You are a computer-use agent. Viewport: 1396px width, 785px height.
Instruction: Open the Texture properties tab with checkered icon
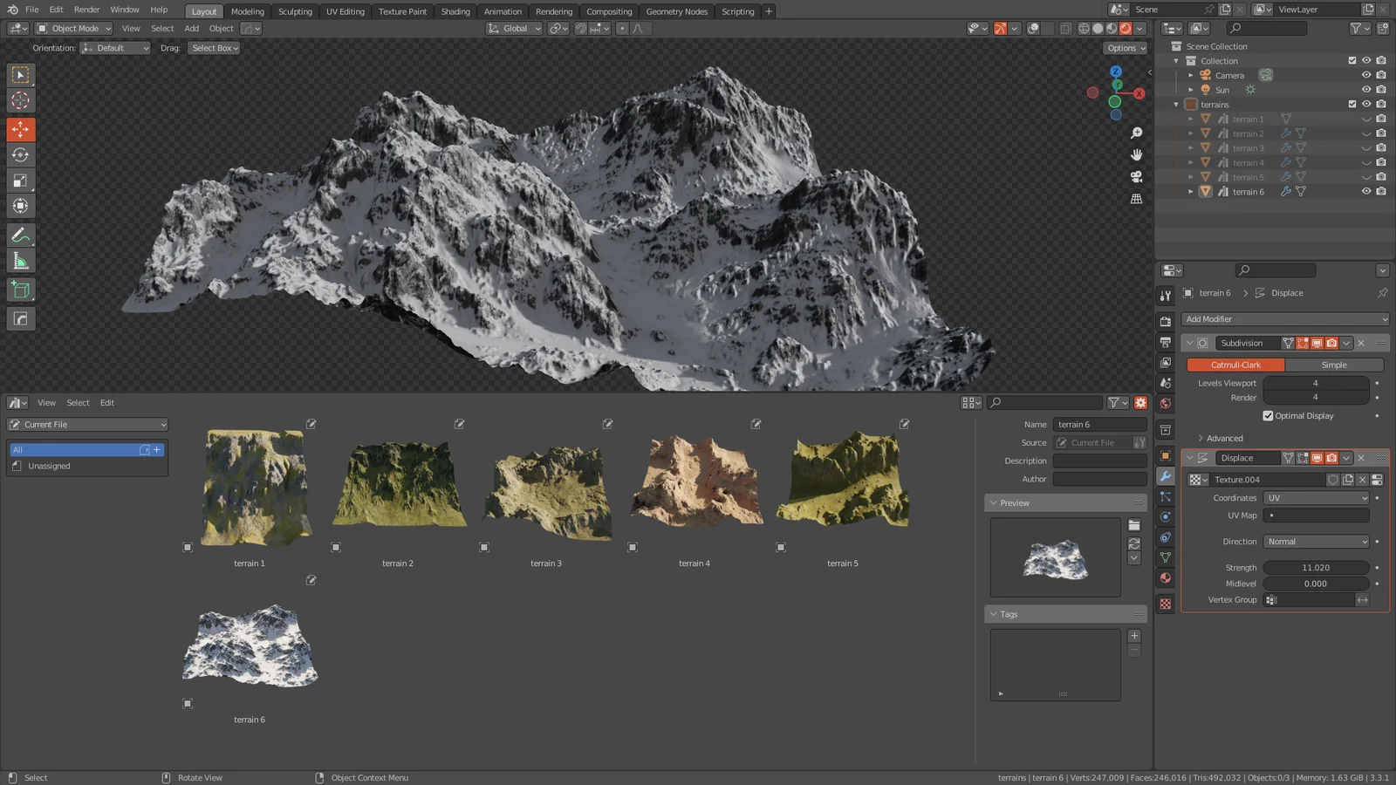1165,602
